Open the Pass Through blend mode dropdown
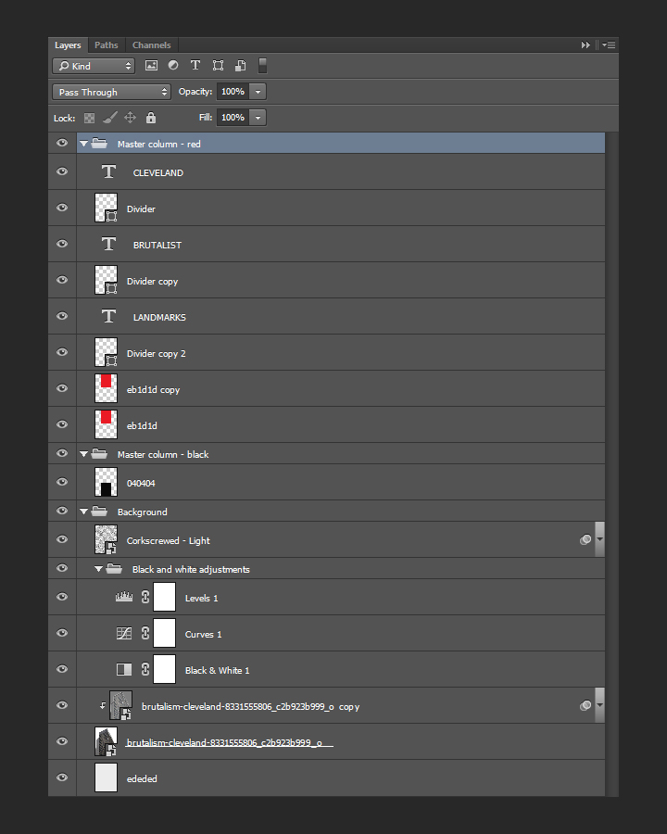The height and width of the screenshot is (834, 667). tap(111, 92)
